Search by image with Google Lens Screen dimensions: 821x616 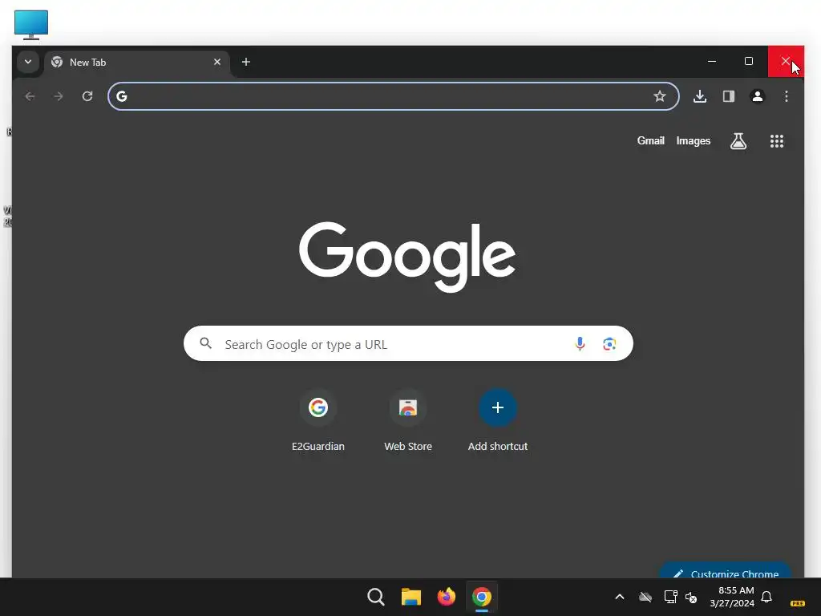click(609, 343)
